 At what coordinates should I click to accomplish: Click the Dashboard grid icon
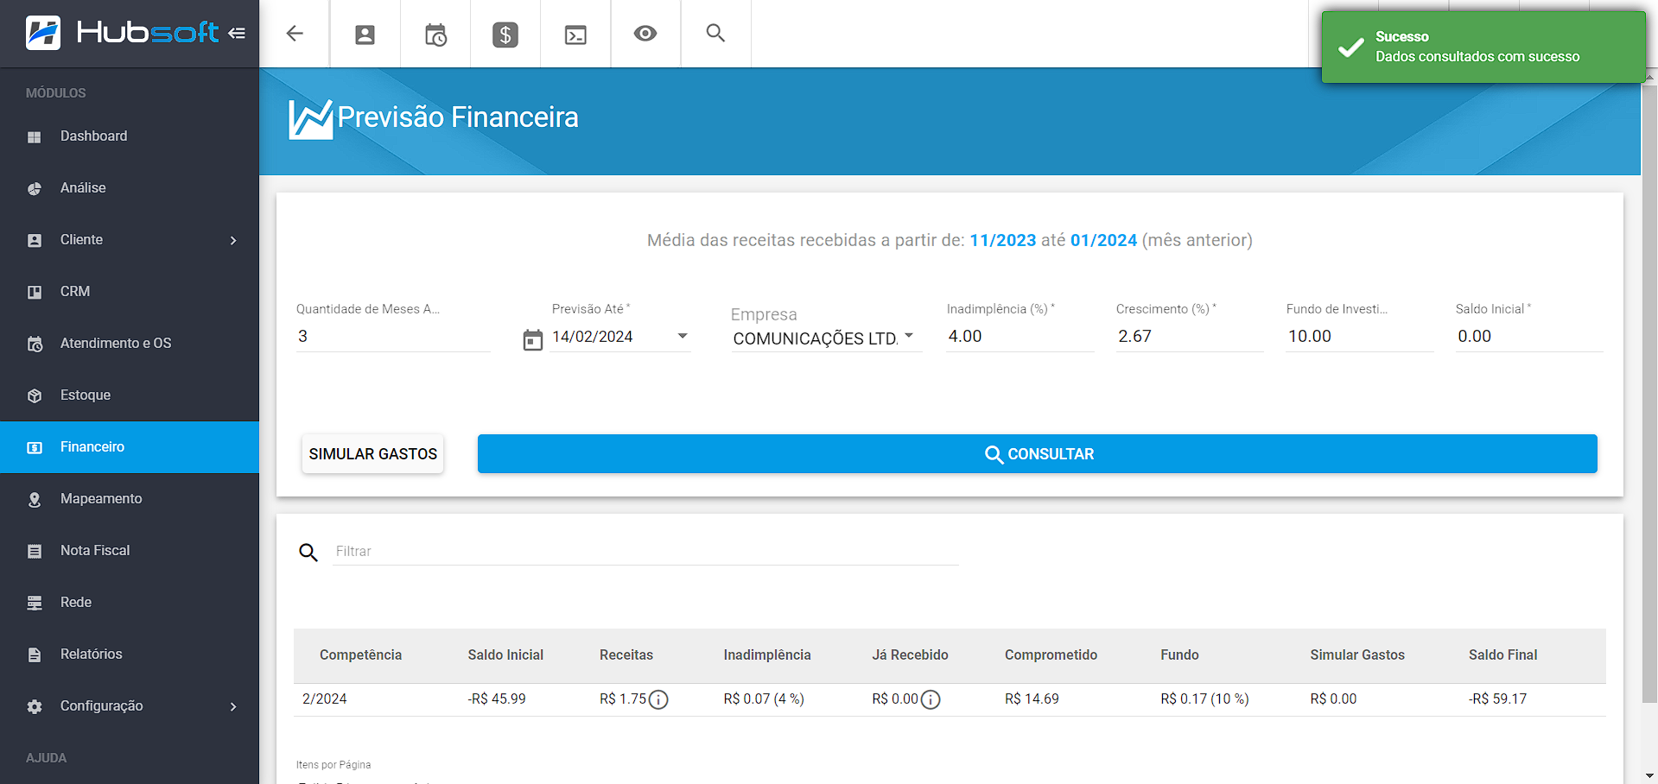pos(35,136)
